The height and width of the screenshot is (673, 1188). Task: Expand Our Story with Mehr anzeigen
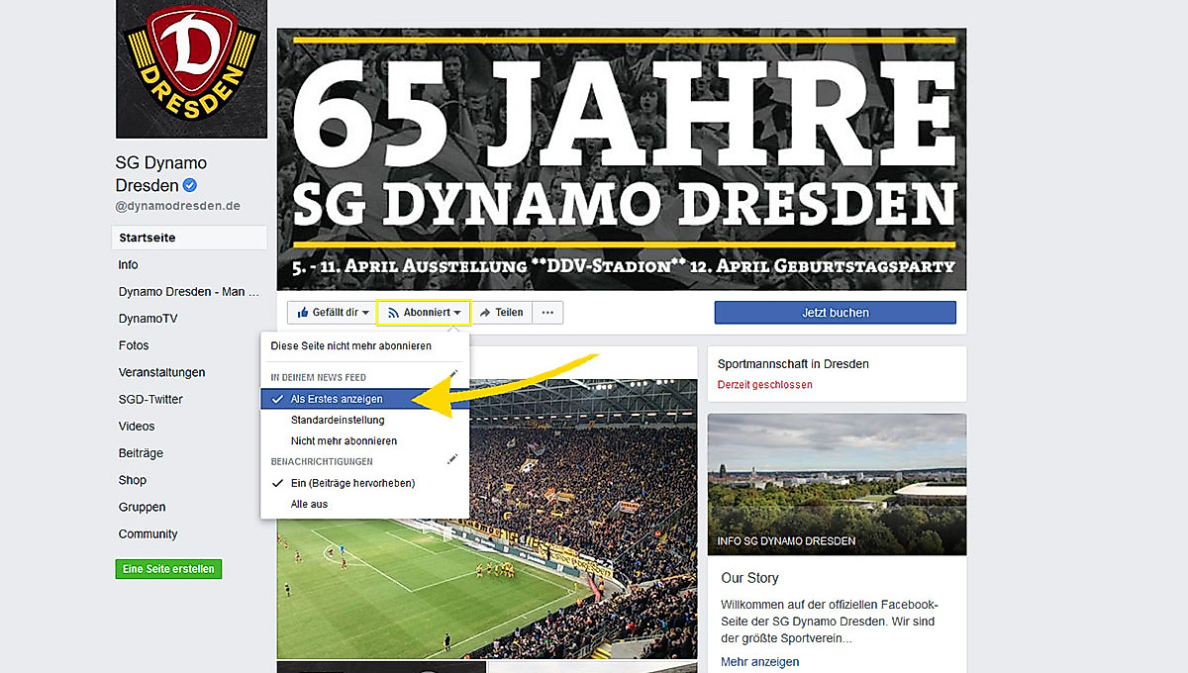[759, 662]
